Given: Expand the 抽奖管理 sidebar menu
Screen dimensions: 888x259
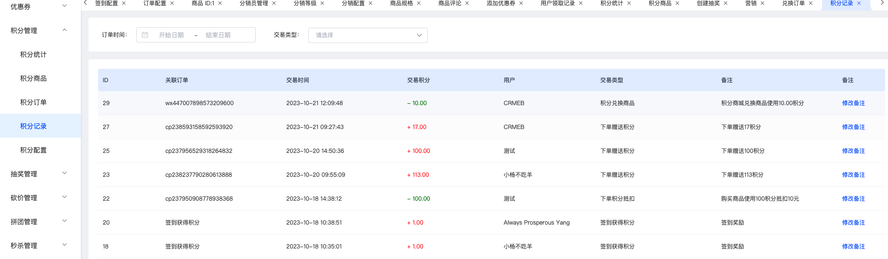Looking at the screenshot, I should pos(41,174).
